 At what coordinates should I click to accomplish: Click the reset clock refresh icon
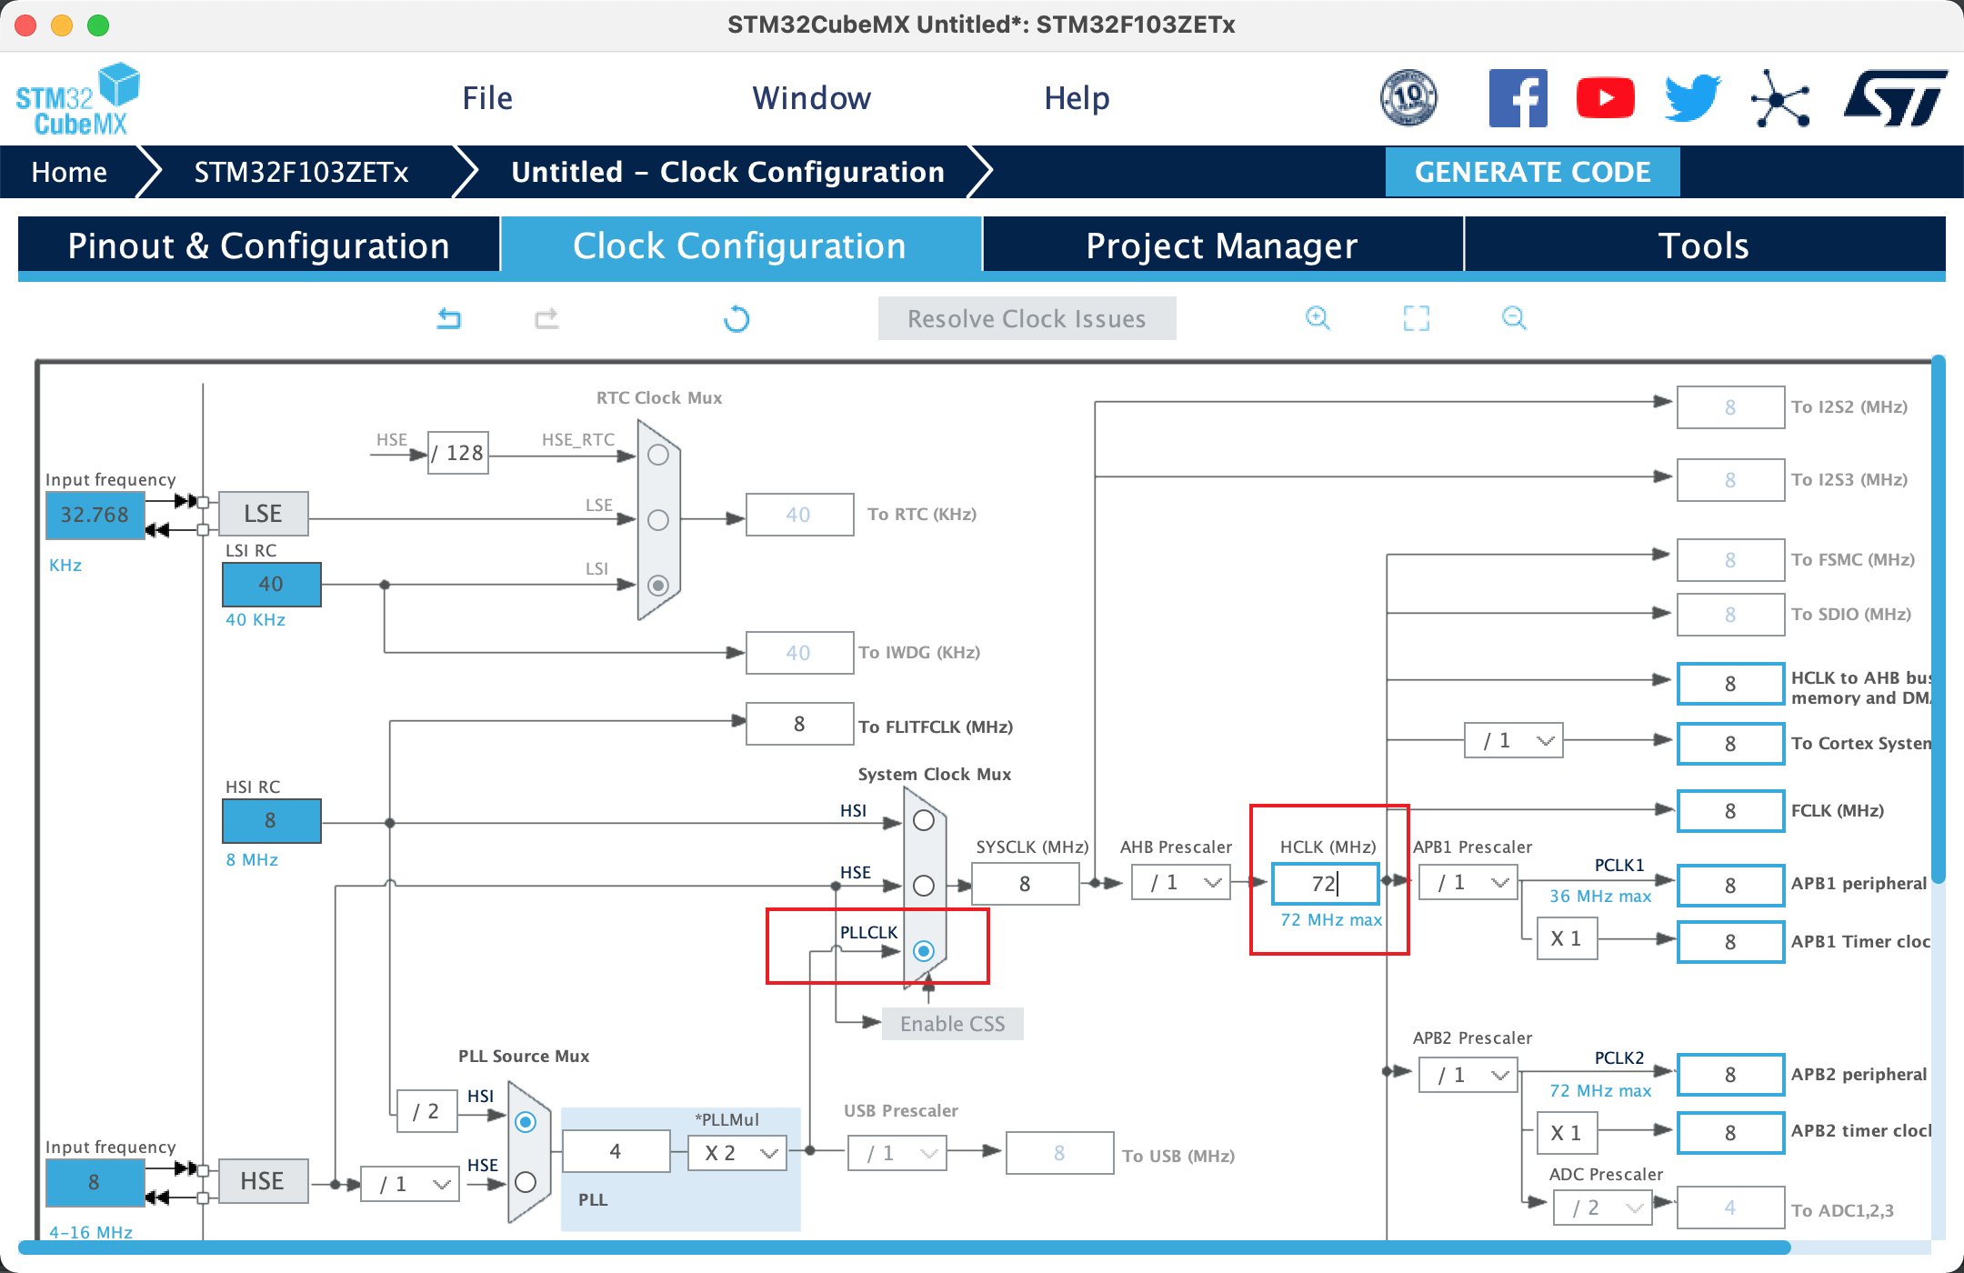(x=736, y=319)
